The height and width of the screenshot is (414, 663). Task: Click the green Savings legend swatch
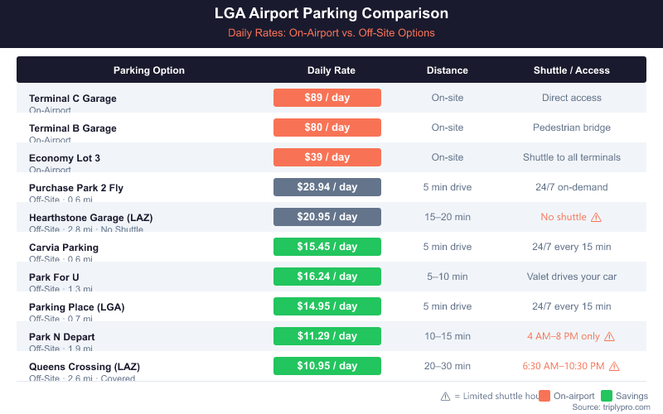tap(606, 396)
